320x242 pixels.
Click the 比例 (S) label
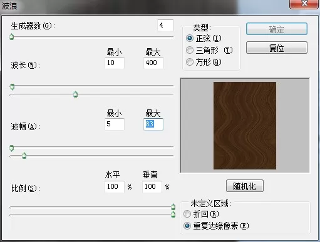(26, 188)
